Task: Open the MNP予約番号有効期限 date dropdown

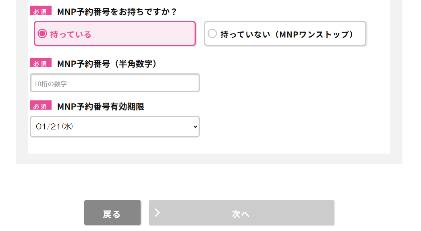Action: click(114, 127)
